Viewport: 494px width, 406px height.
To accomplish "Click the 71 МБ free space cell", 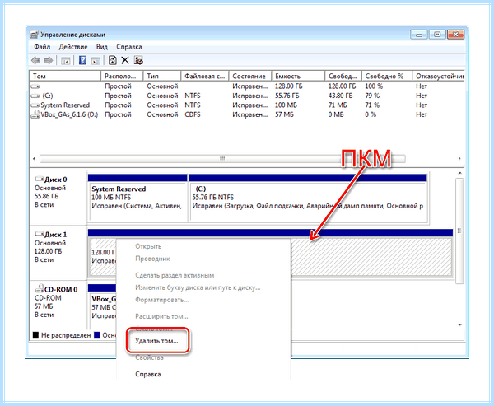I will pos(338,105).
